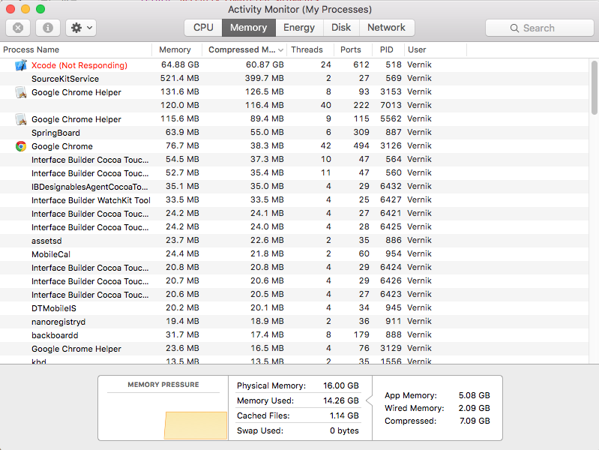The width and height of the screenshot is (599, 450).
Task: Click the Search field
Action: (540, 28)
